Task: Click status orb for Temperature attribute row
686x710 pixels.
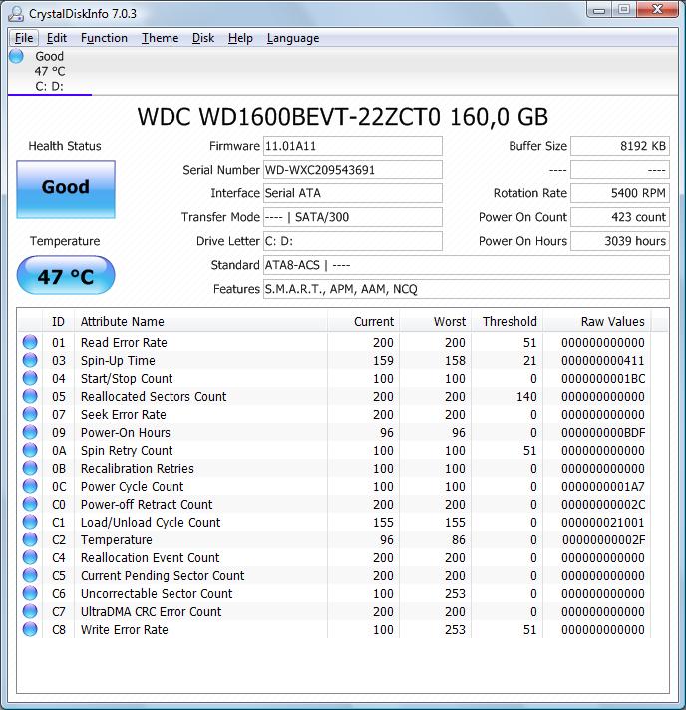Action: pyautogui.click(x=30, y=539)
